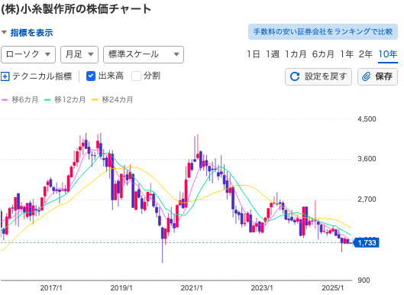Screen dimensions: 404x295
Task: Click the magenta 移6カ月 legend swatch
Action: coord(5,100)
